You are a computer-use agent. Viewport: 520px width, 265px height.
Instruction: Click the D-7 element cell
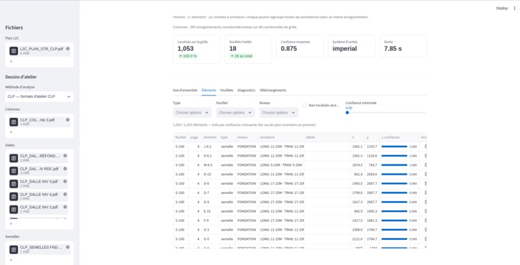(x=210, y=193)
